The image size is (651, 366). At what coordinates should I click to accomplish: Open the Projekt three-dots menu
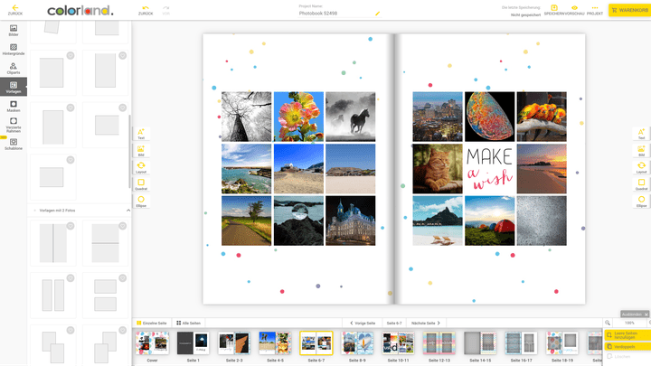click(x=595, y=9)
